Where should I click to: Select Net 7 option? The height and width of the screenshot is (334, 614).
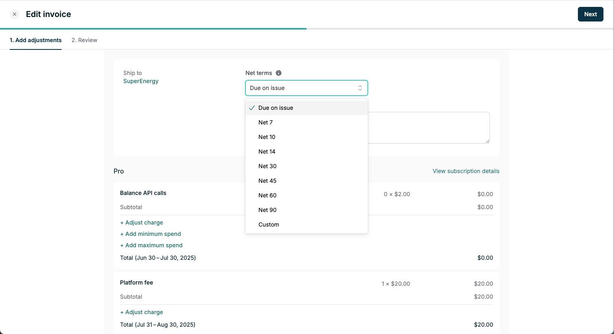307,122
